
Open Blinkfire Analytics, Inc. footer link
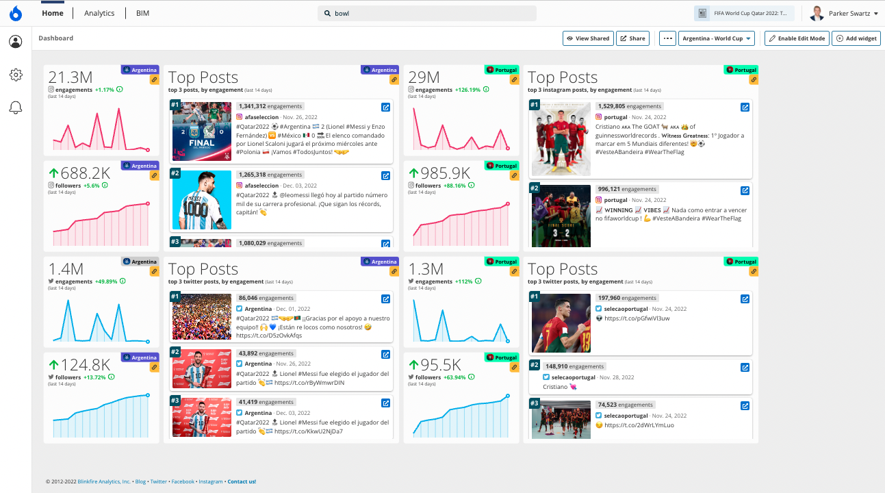pyautogui.click(x=104, y=481)
